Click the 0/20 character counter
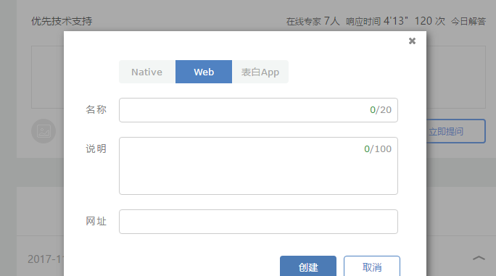The height and width of the screenshot is (276, 496). pyautogui.click(x=381, y=110)
